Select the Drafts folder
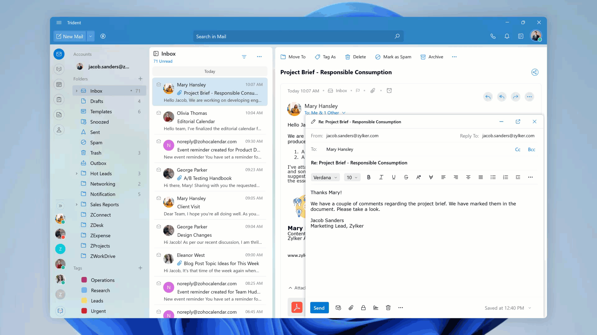The width and height of the screenshot is (597, 335). point(97,101)
